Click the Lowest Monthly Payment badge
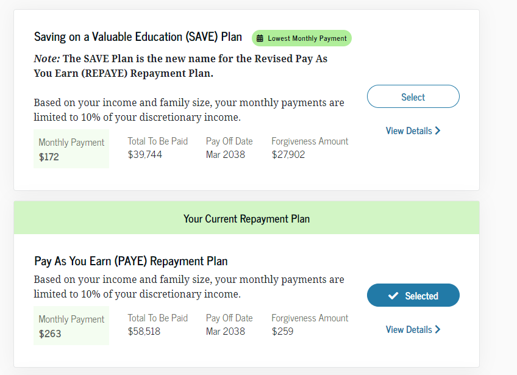This screenshot has height=375, width=517. [x=302, y=38]
